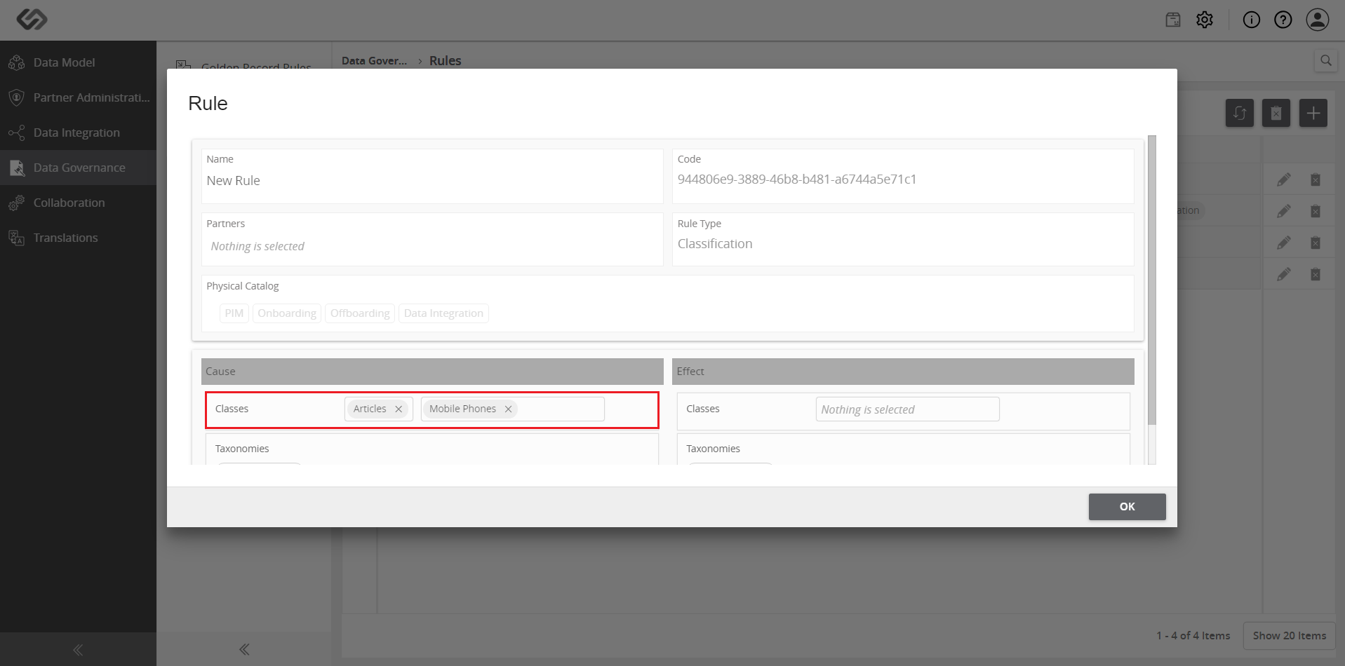Open the Partners selection field
The image size is (1345, 666).
coord(432,239)
